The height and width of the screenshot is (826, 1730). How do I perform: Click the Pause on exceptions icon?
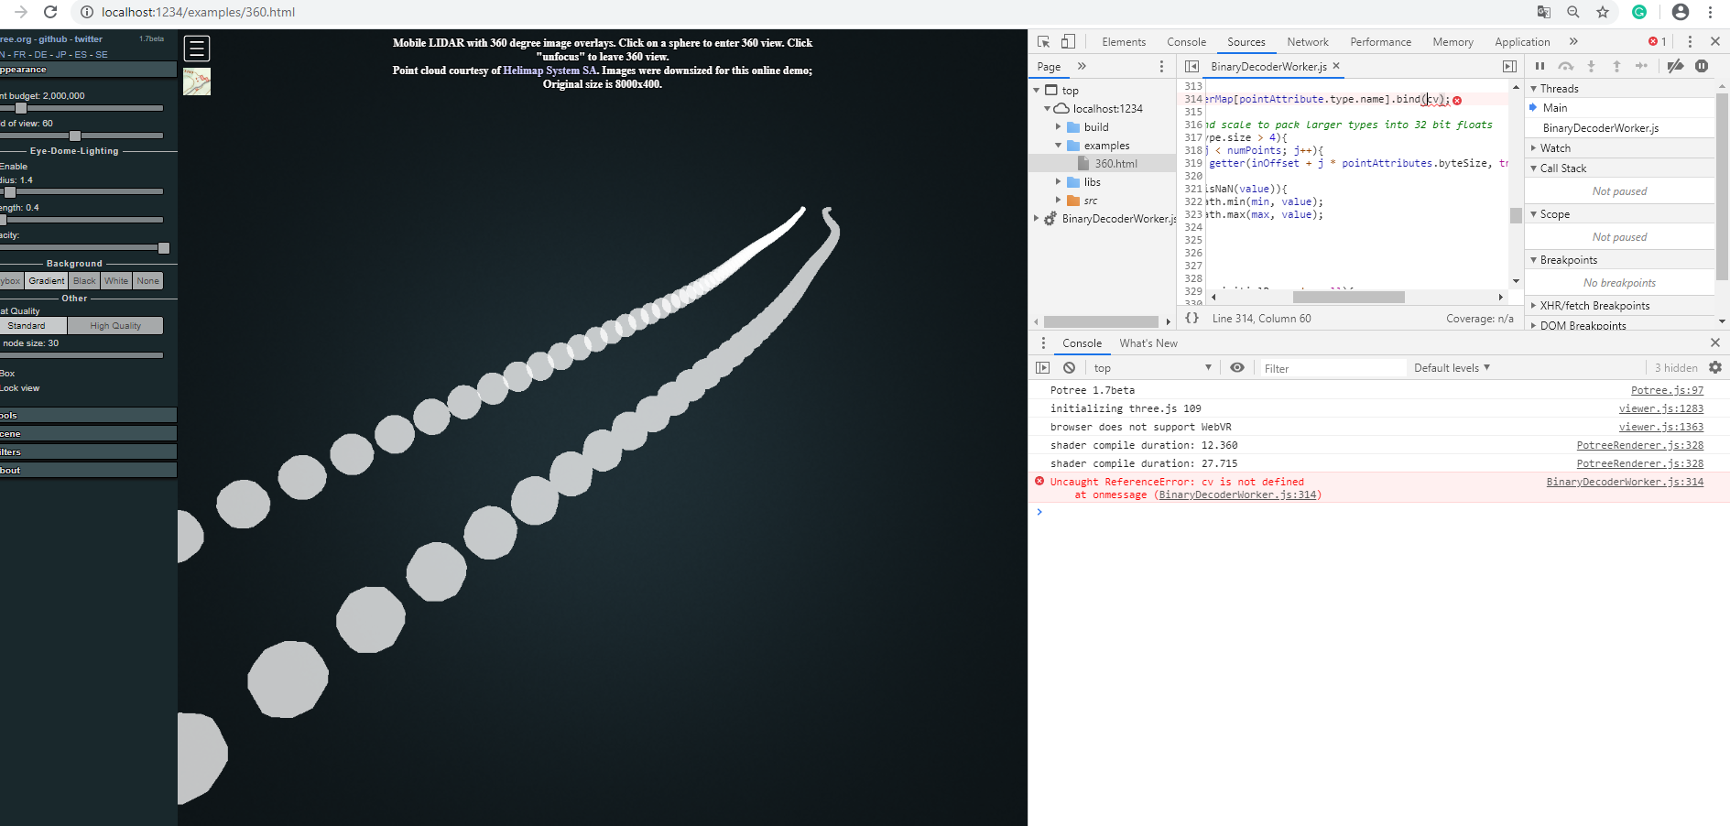(x=1702, y=66)
